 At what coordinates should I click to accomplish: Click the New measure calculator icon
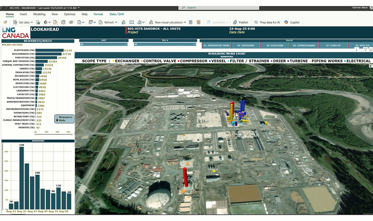pos(191,22)
